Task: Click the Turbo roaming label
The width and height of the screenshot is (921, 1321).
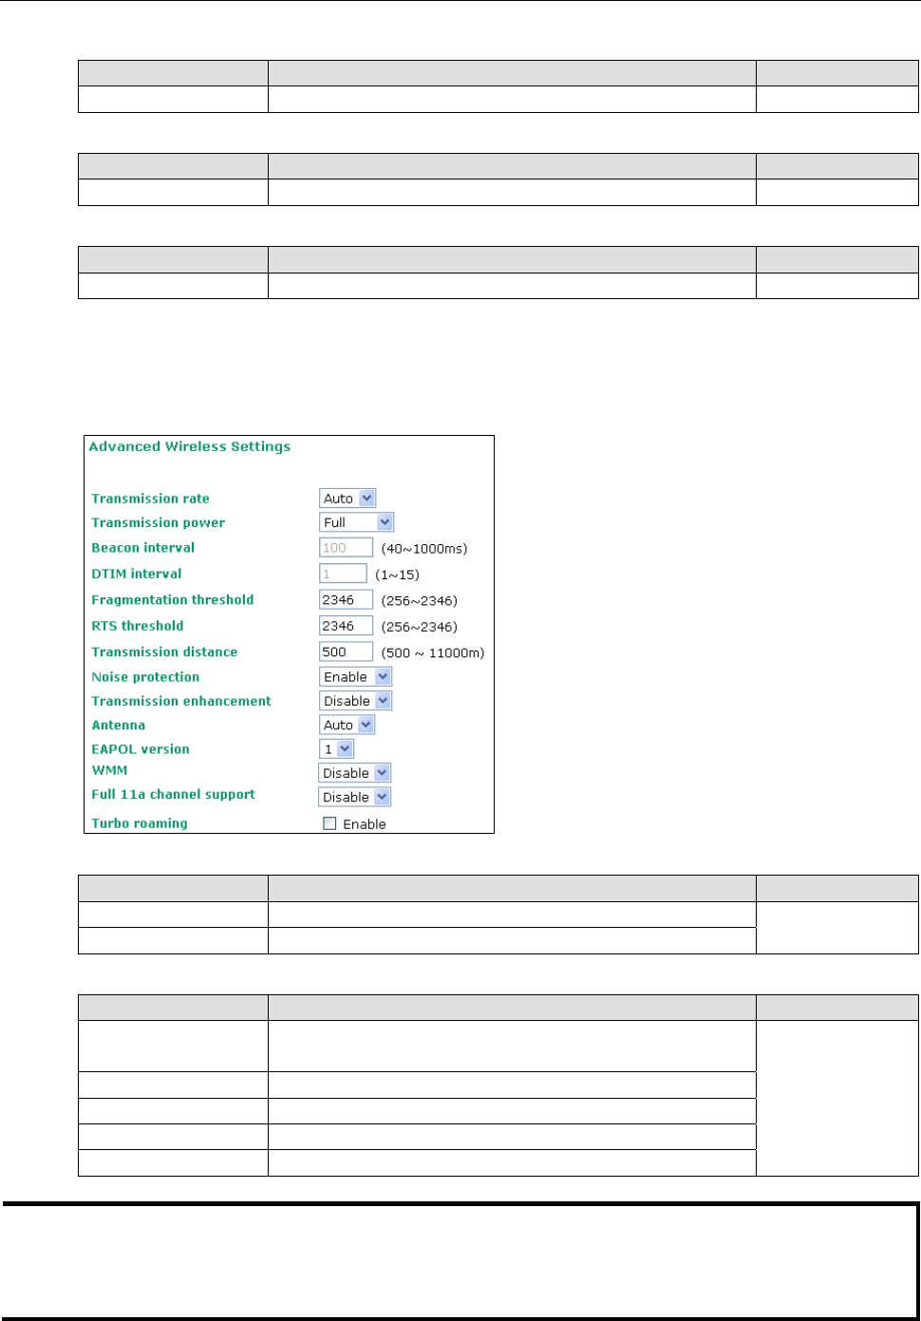Action: 140,823
